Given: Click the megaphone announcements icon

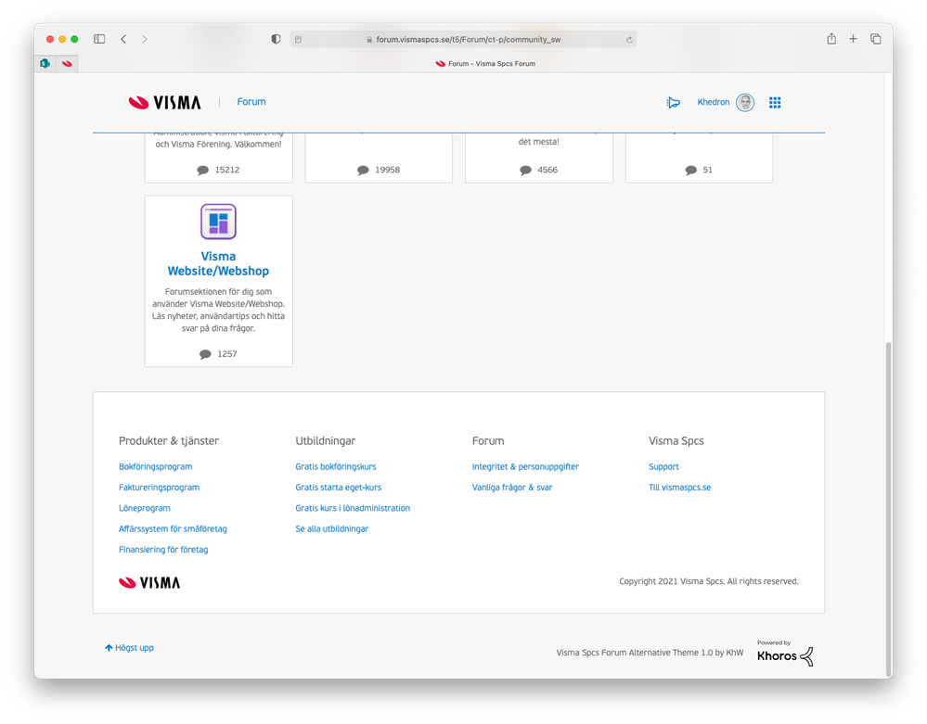Looking at the screenshot, I should click(x=673, y=103).
